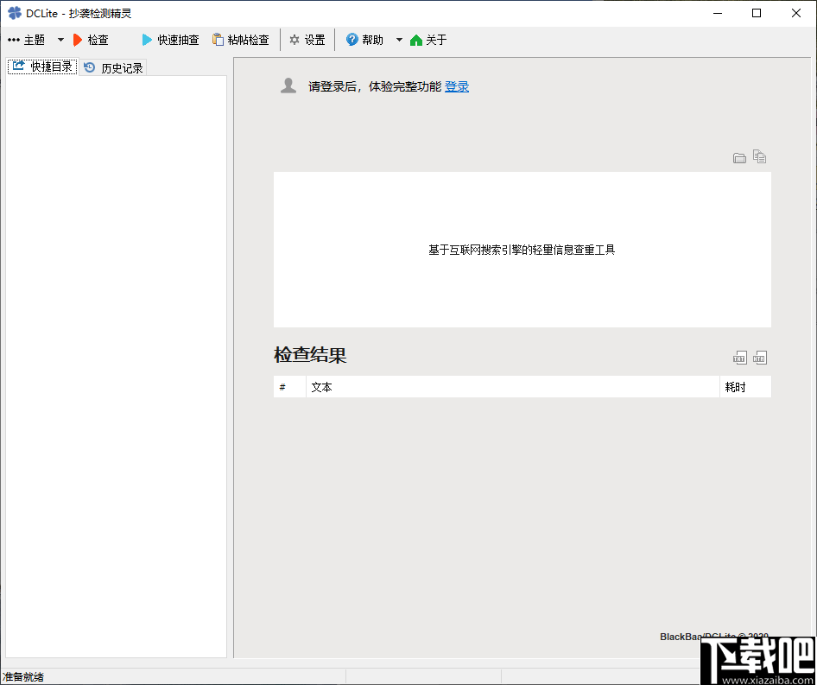817x685 pixels.
Task: Open the 设置 settings gear
Action: click(x=307, y=39)
